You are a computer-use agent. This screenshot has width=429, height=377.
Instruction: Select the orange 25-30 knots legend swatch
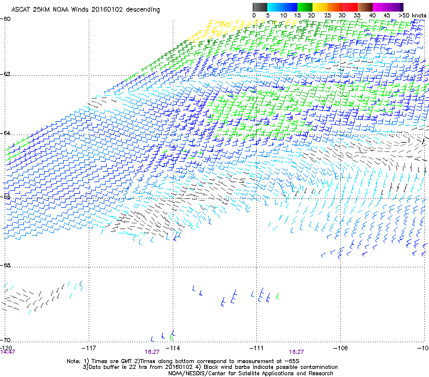coord(335,7)
